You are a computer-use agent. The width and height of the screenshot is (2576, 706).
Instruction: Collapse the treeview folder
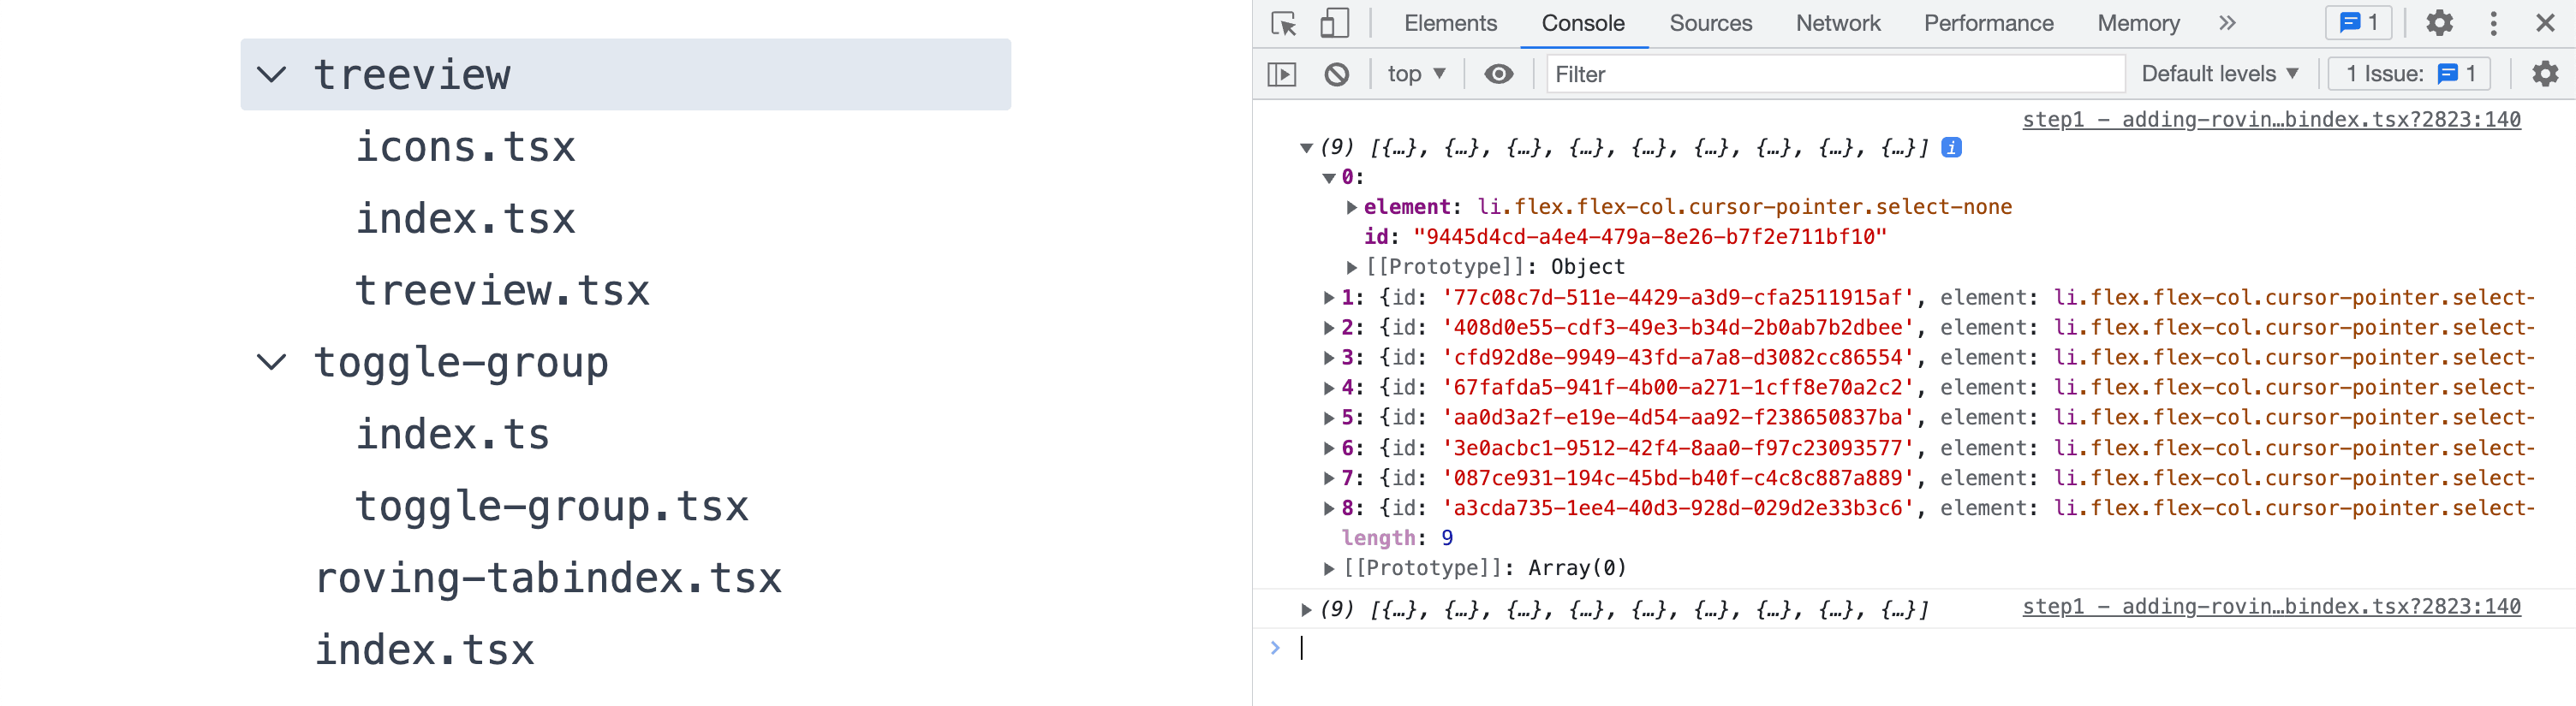coord(272,75)
